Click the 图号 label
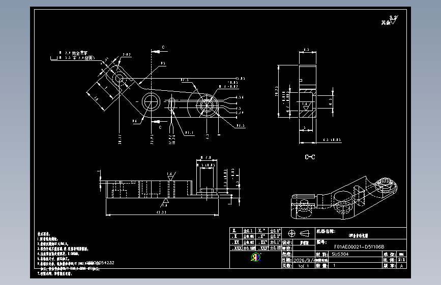This screenshot has height=285, width=441. pos(321,242)
